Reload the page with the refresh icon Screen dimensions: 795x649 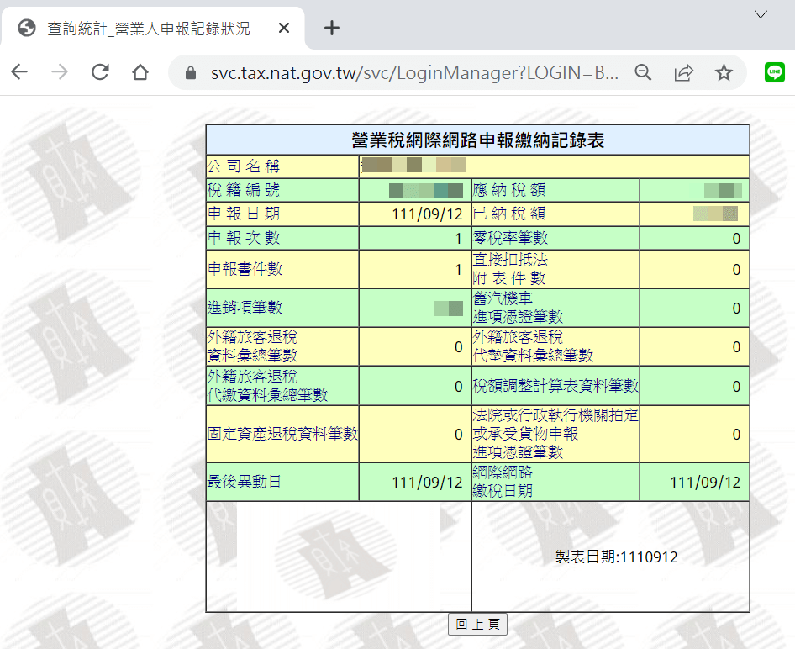100,72
